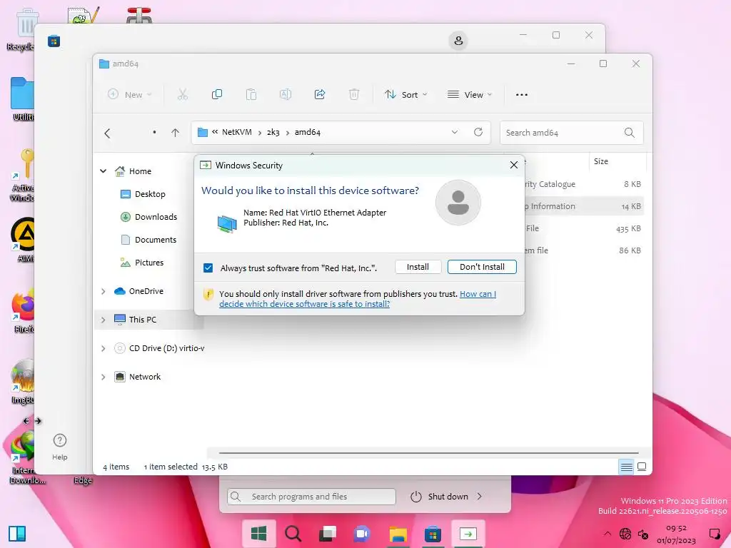
Task: Click the search magnifier in Explorer
Action: pyautogui.click(x=630, y=133)
